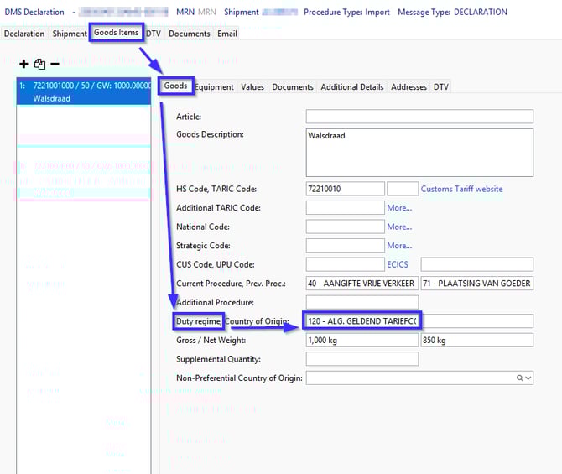Open the Addresses sub-tab

408,86
